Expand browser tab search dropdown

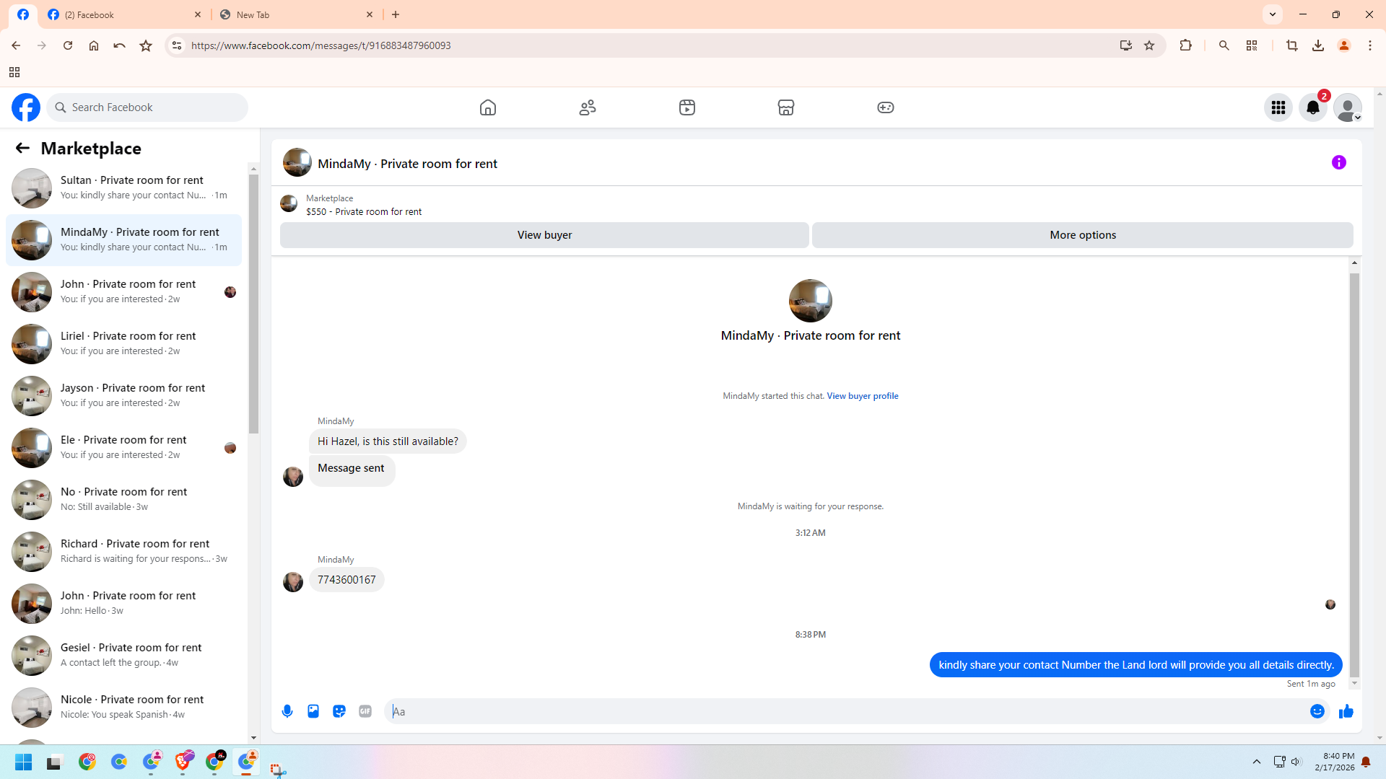coord(1273,14)
